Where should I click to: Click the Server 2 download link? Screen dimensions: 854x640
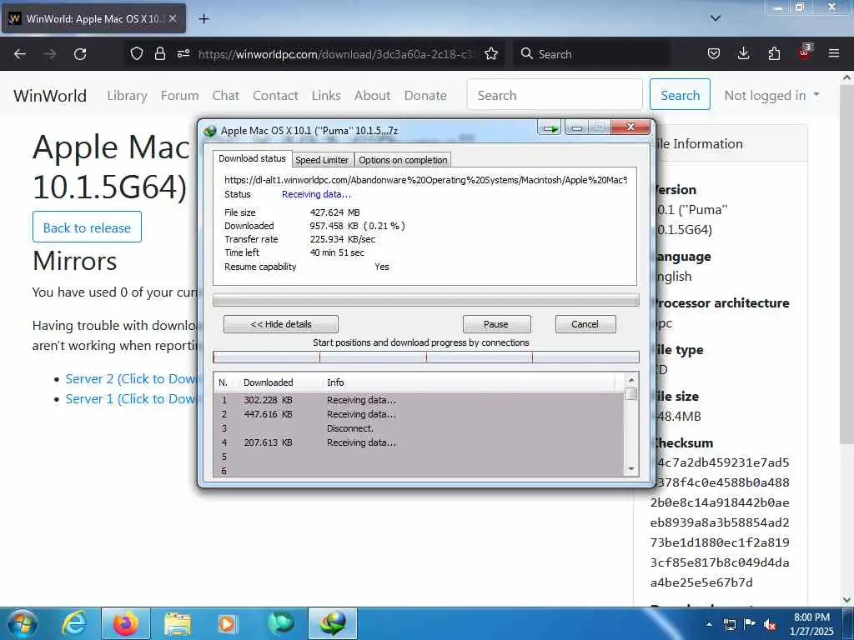pyautogui.click(x=131, y=379)
